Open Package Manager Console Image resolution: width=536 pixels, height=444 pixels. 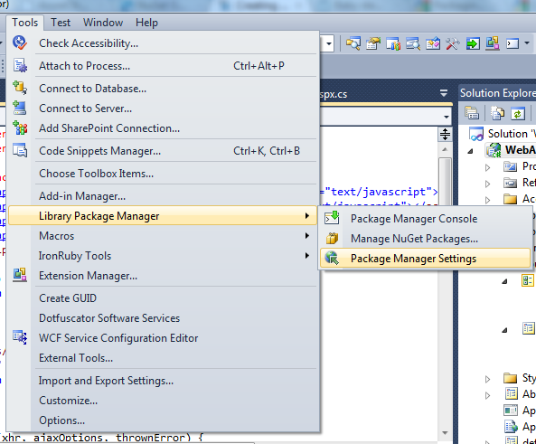[x=425, y=219]
